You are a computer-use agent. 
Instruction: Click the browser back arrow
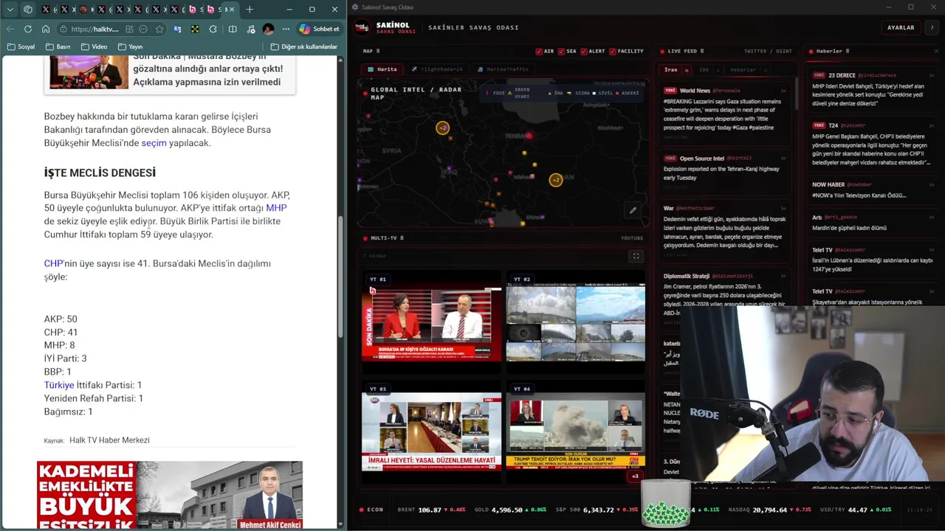tap(10, 29)
